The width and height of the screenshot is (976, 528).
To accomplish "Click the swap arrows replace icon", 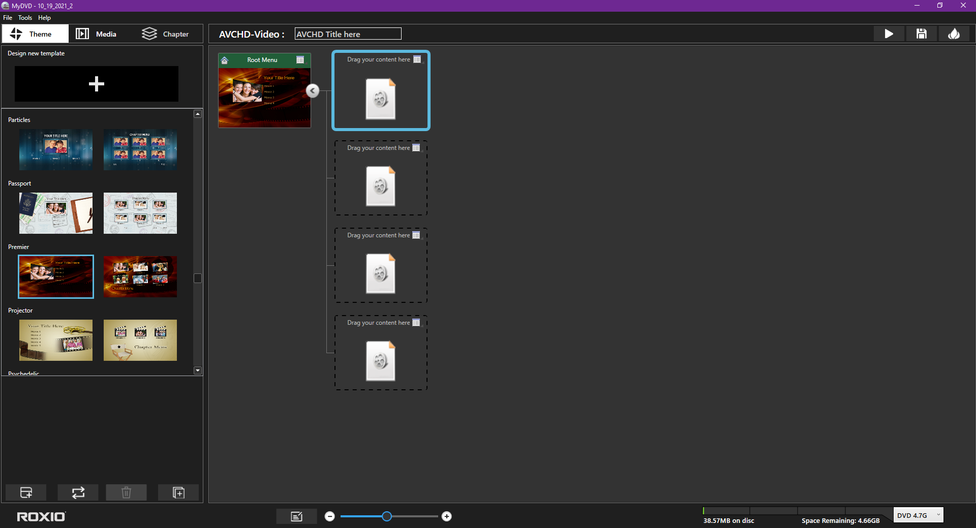I will pos(78,492).
